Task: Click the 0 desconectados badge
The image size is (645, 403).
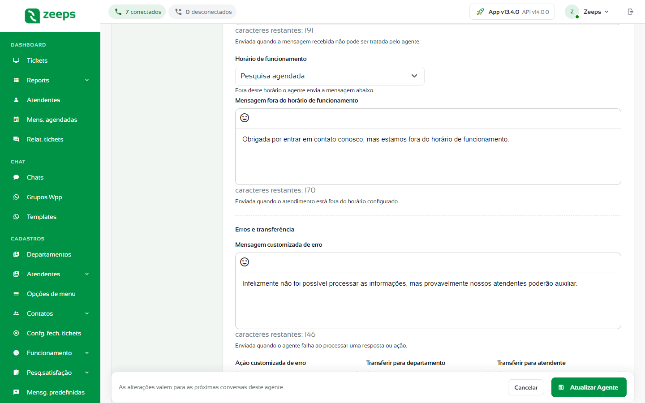Action: (202, 12)
